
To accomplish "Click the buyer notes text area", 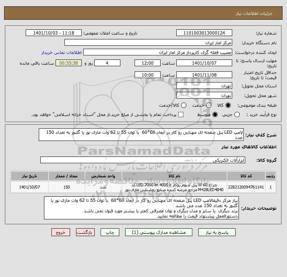I will pos(141,208).
